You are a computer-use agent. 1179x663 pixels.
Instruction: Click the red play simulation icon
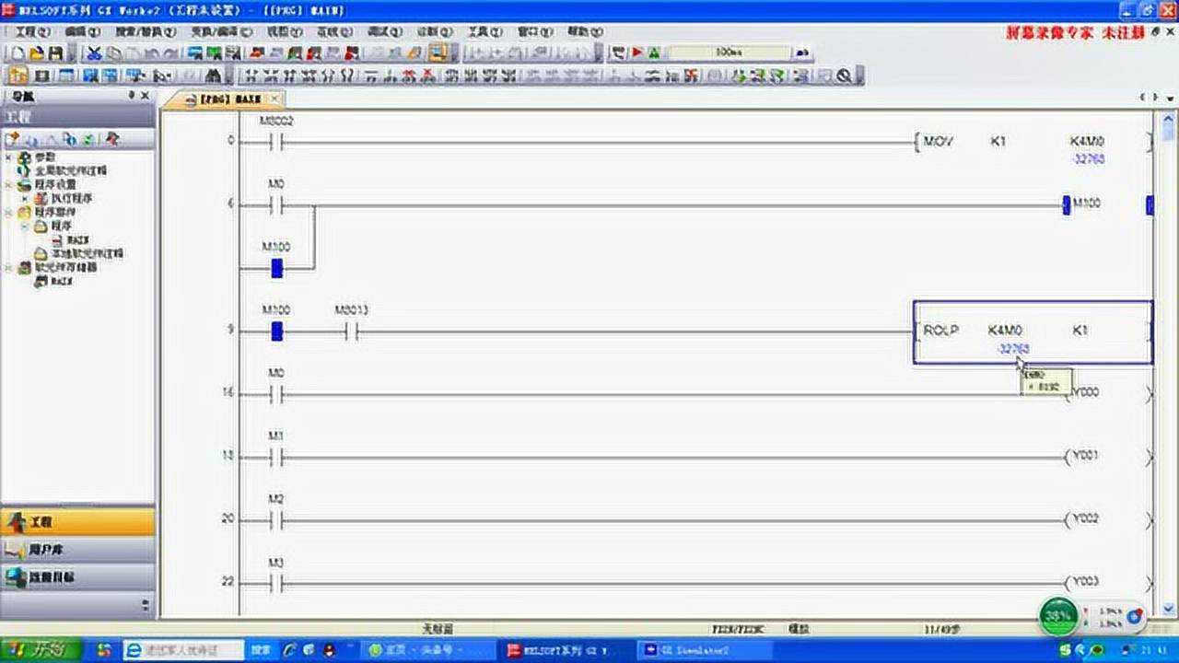tap(636, 53)
